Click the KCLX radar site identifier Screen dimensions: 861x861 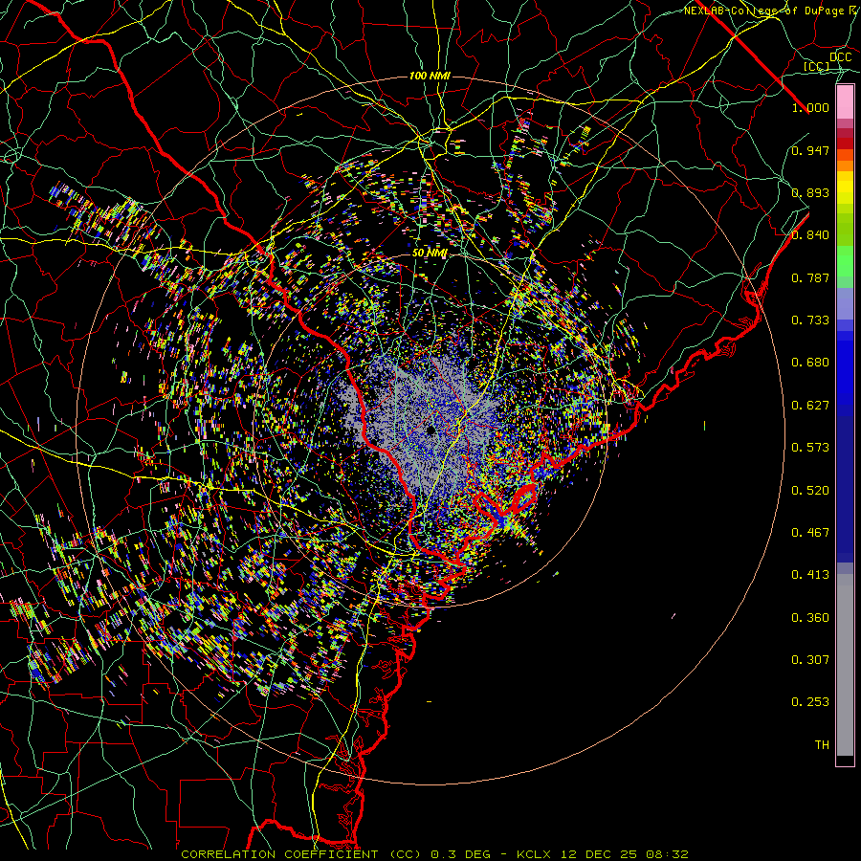[x=536, y=854]
